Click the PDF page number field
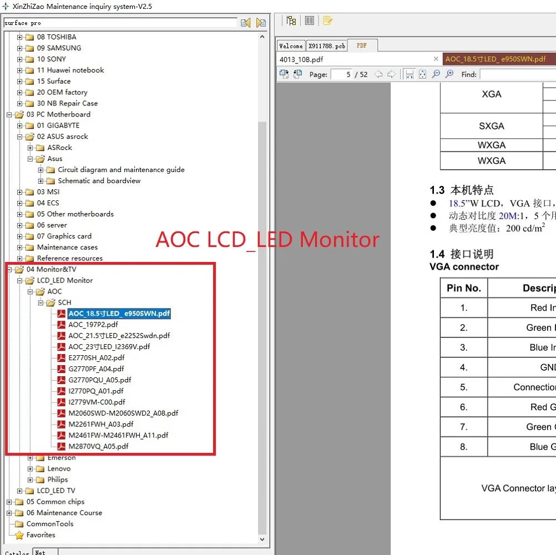The image size is (556, 555). click(341, 74)
